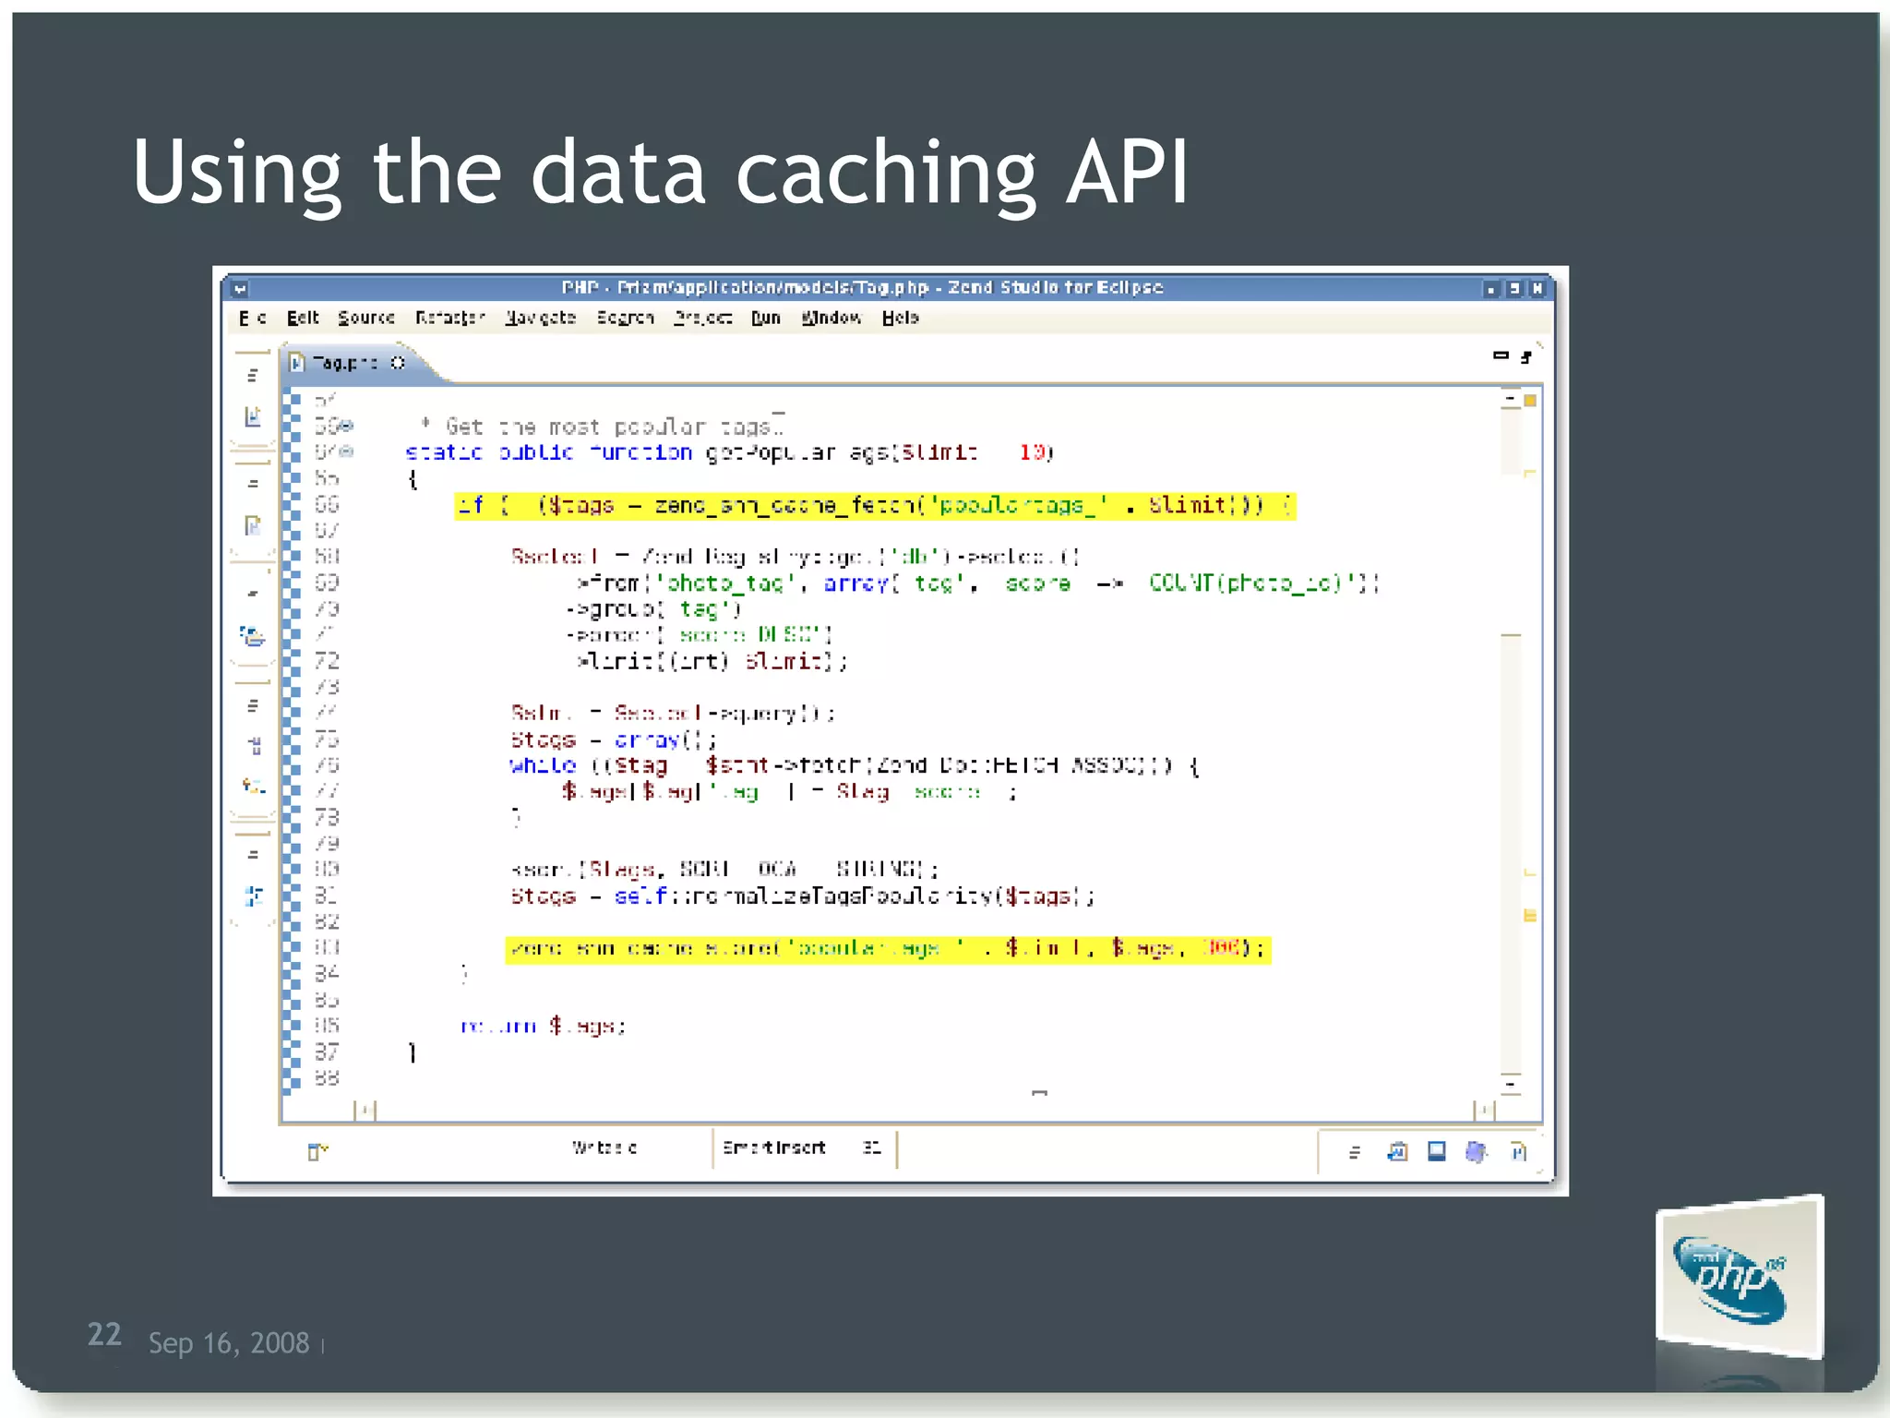This screenshot has height=1418, width=1890.
Task: Click the PHP page icon in bottom-right trim
Action: [x=1519, y=1151]
